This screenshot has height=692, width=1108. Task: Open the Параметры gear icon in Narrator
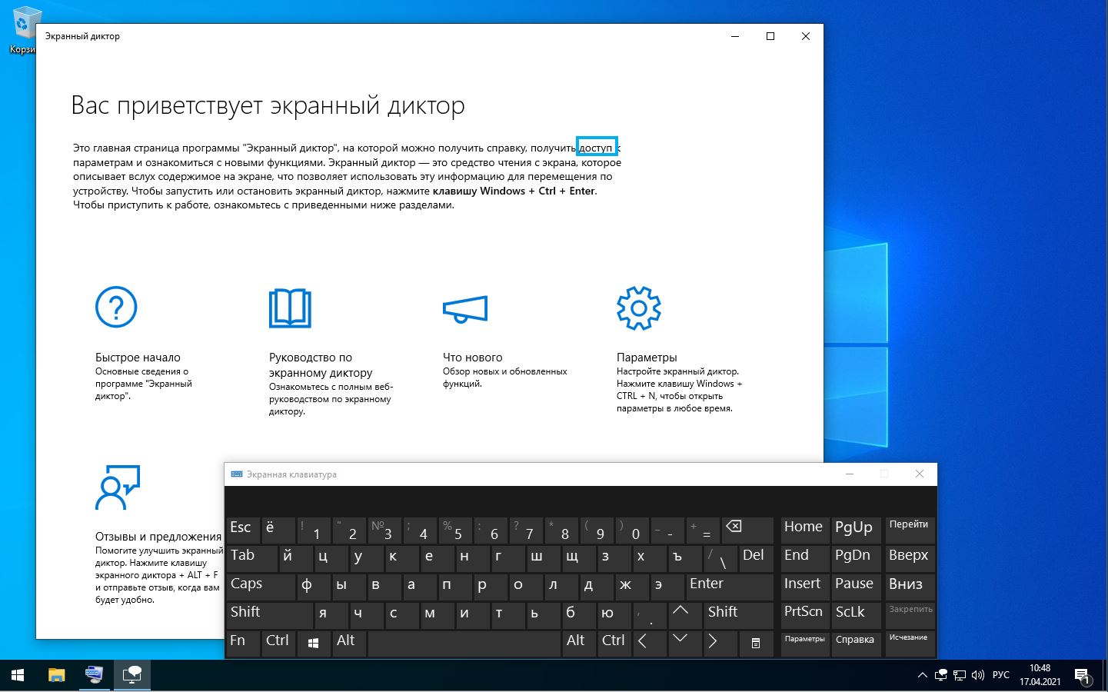(x=639, y=308)
